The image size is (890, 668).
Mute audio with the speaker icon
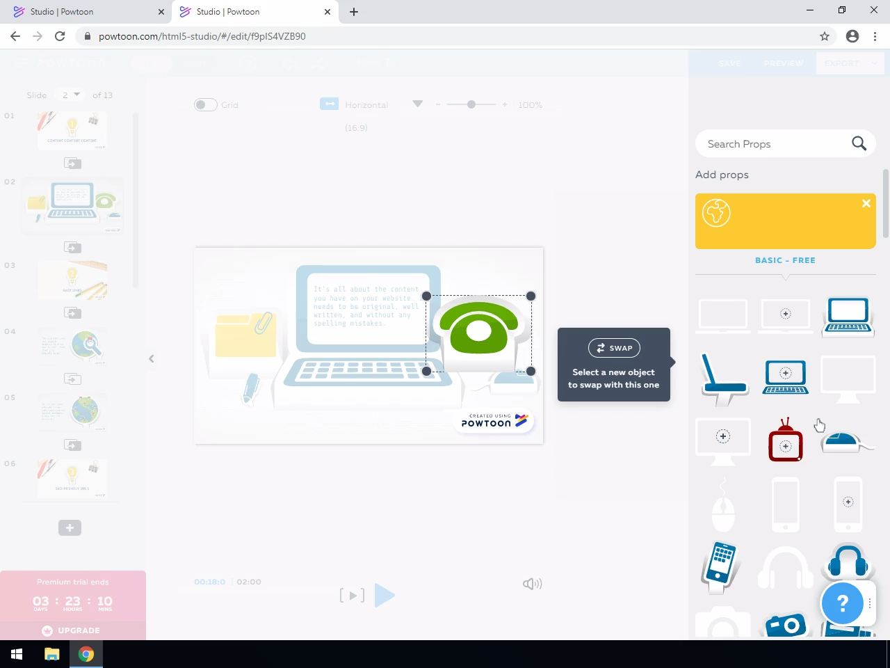pyautogui.click(x=532, y=584)
